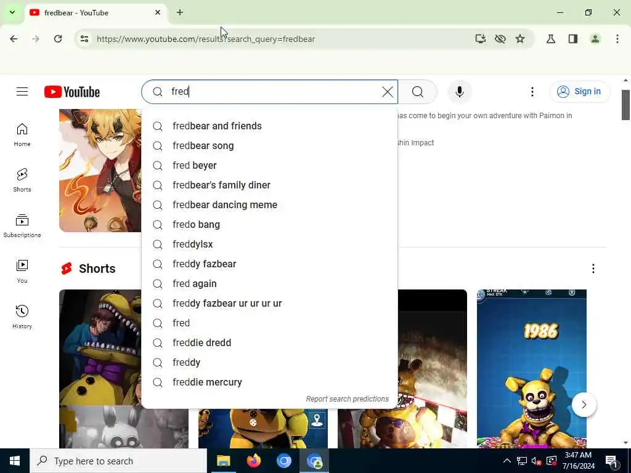Open the notification center icon
Viewport: 631px width, 473px height.
click(612, 461)
